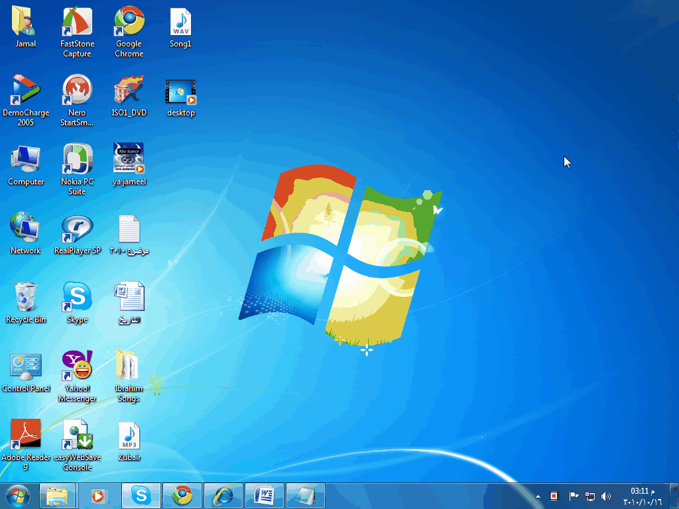
Task: Switch to Microsoft Word in the taskbar
Action: pos(265,496)
